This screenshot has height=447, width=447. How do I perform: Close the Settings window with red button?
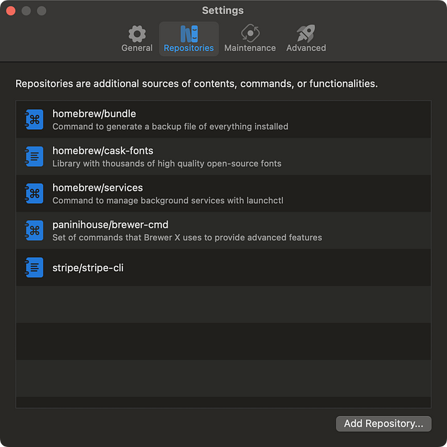coord(11,11)
